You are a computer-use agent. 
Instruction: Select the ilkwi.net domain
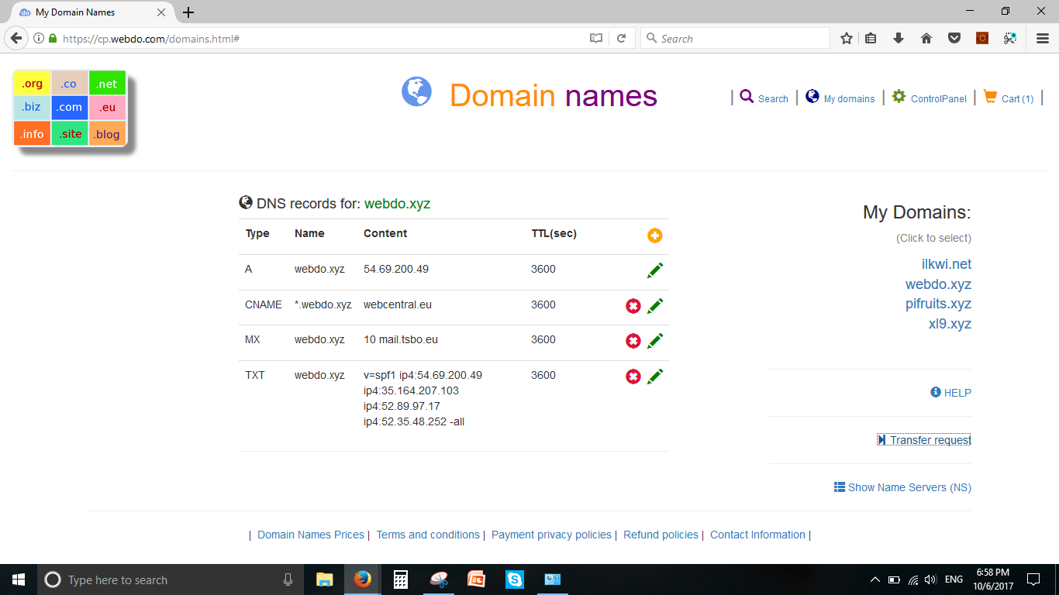point(946,264)
